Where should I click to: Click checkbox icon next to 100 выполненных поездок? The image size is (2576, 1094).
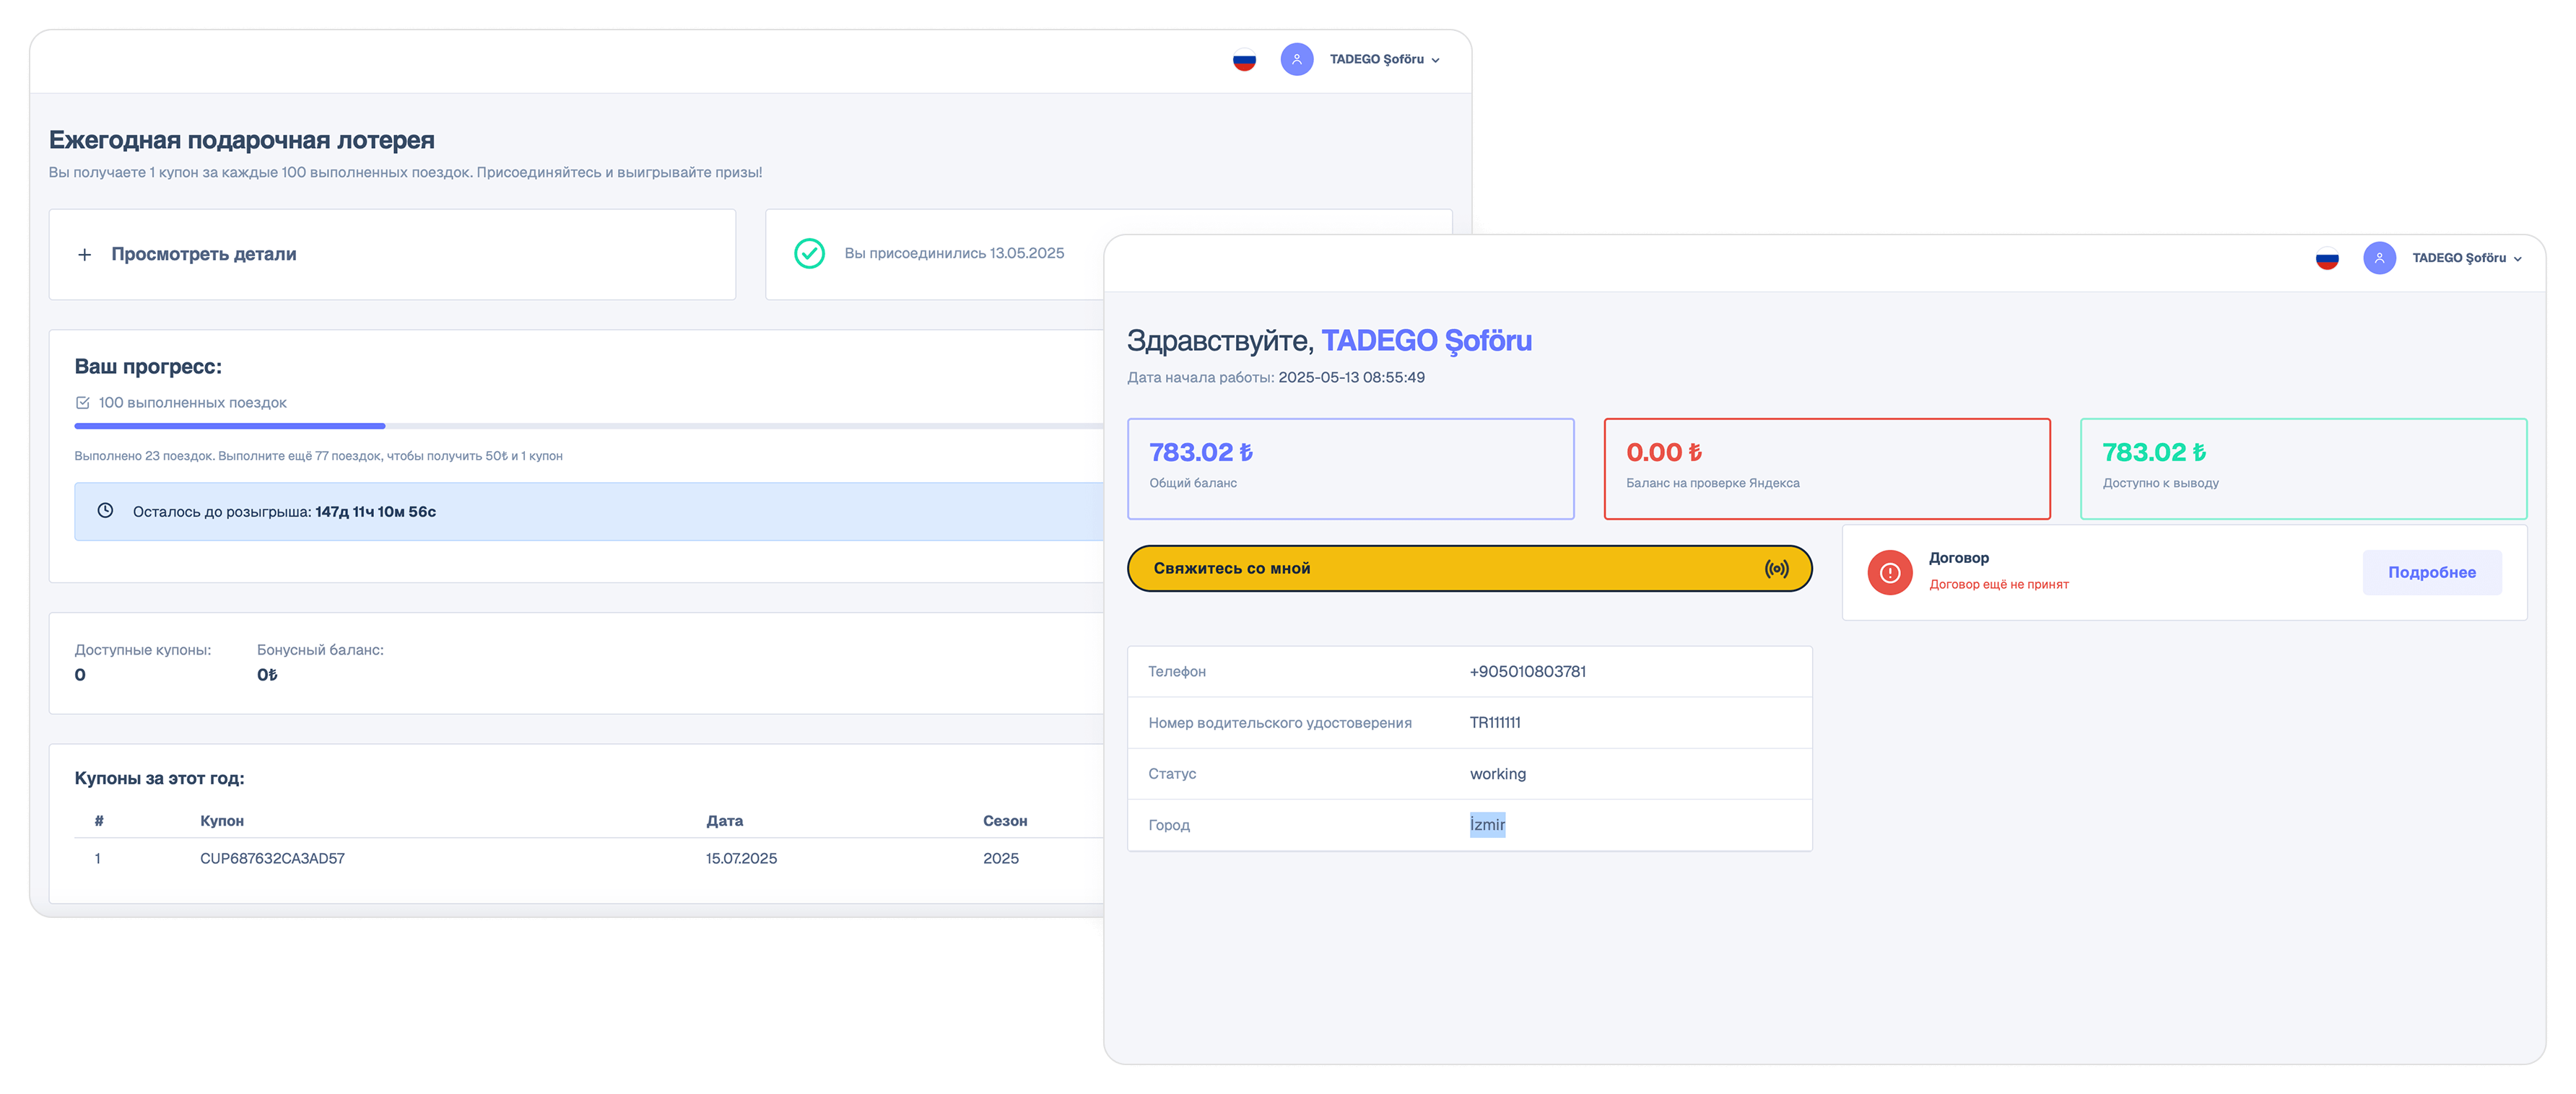[83, 403]
